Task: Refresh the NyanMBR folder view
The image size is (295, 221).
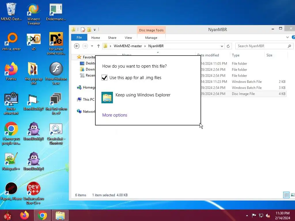Action: [x=228, y=46]
